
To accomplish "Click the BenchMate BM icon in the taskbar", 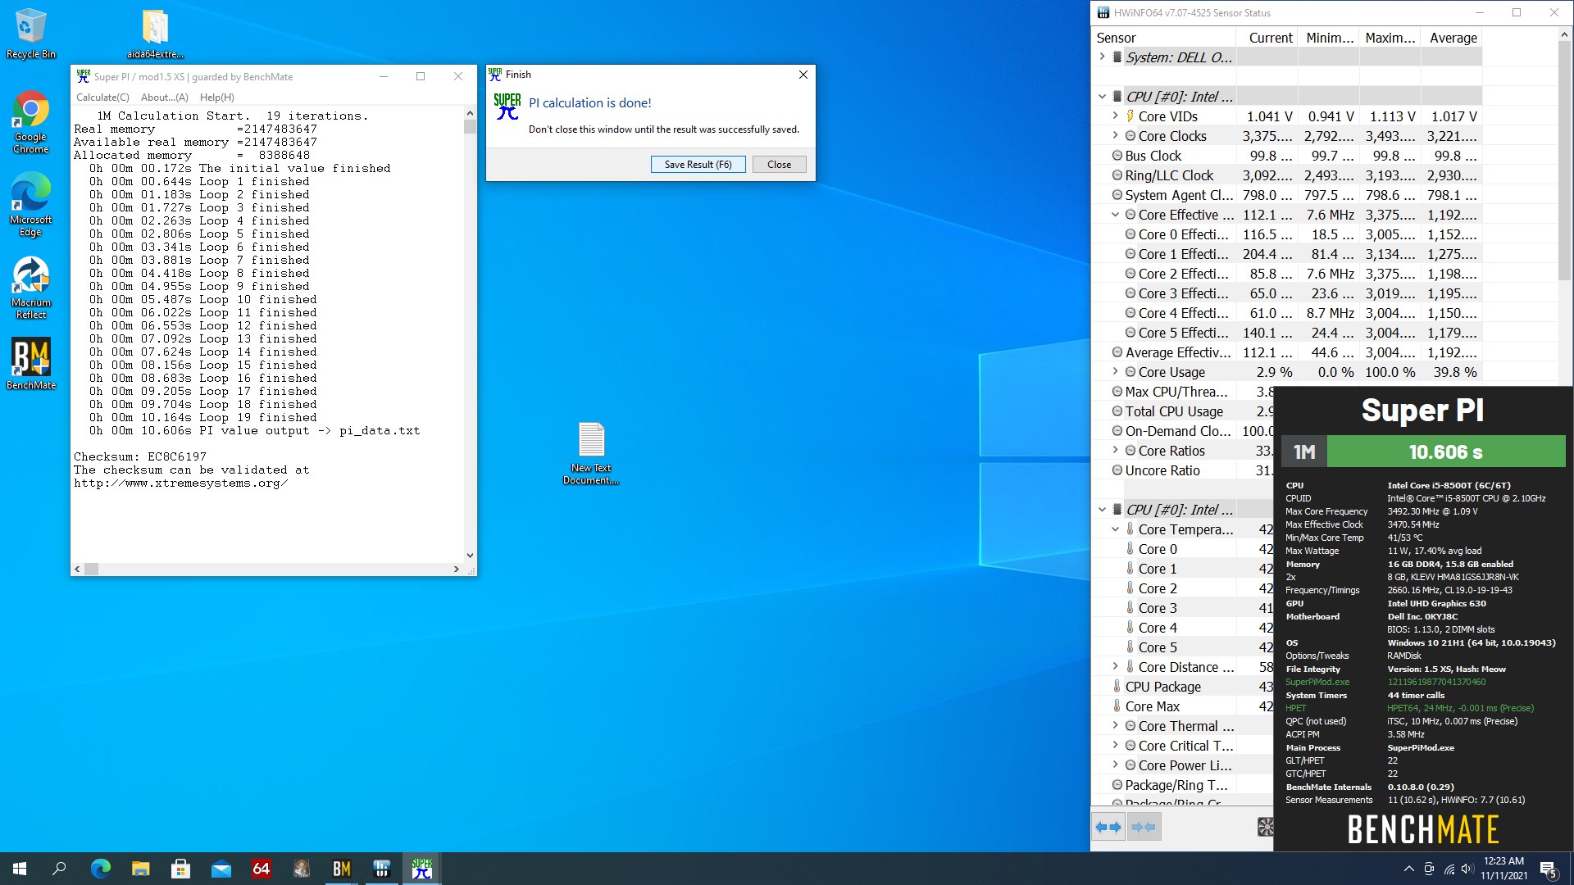I will (342, 869).
